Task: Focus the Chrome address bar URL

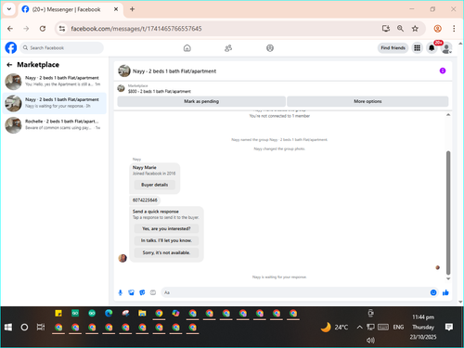Action: [136, 29]
